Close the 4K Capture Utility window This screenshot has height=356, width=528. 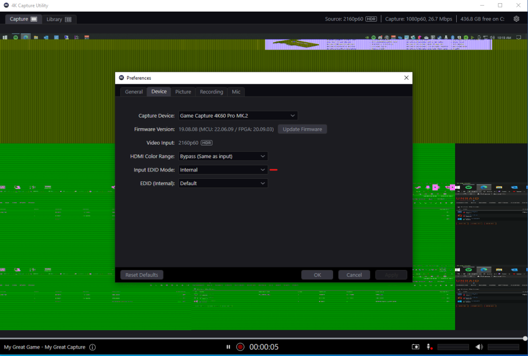pyautogui.click(x=518, y=5)
